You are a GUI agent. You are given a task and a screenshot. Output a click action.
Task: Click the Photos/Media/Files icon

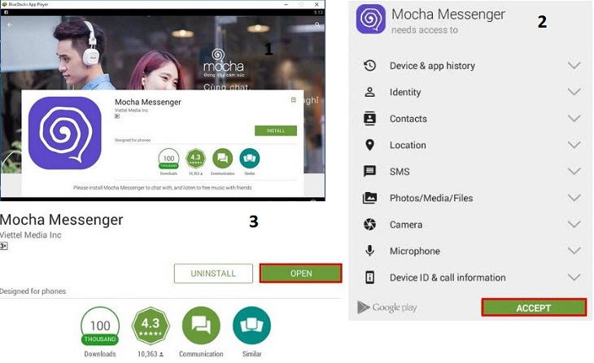(x=369, y=198)
